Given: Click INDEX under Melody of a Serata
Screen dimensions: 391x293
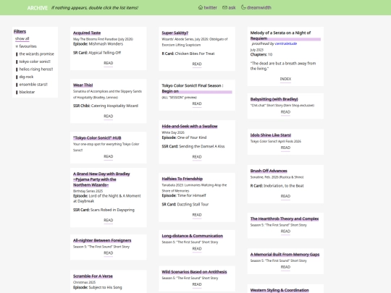Looking at the screenshot, I should click(x=285, y=79).
